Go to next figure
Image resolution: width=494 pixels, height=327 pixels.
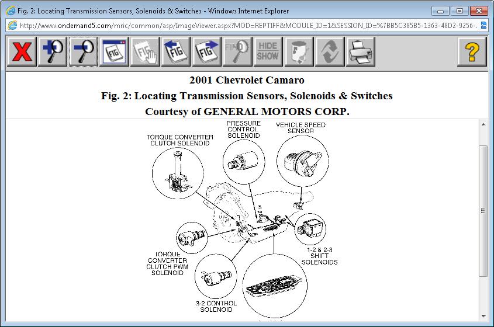click(x=206, y=52)
